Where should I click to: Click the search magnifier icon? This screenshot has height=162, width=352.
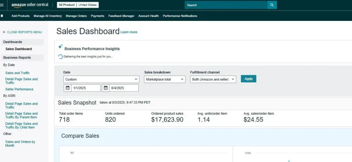point(272,5)
